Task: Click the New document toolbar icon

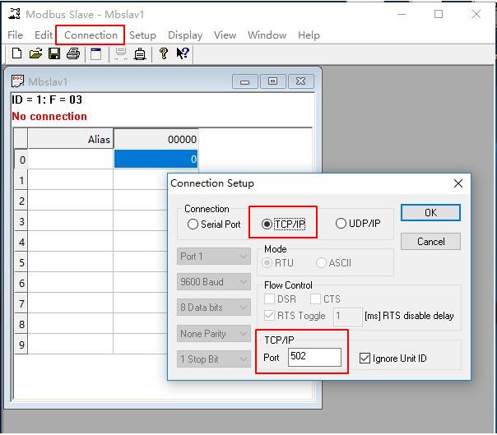Action: point(16,53)
